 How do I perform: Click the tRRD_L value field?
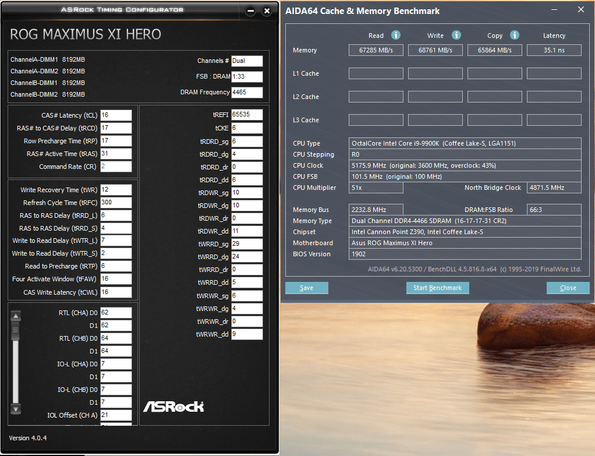pos(116,215)
